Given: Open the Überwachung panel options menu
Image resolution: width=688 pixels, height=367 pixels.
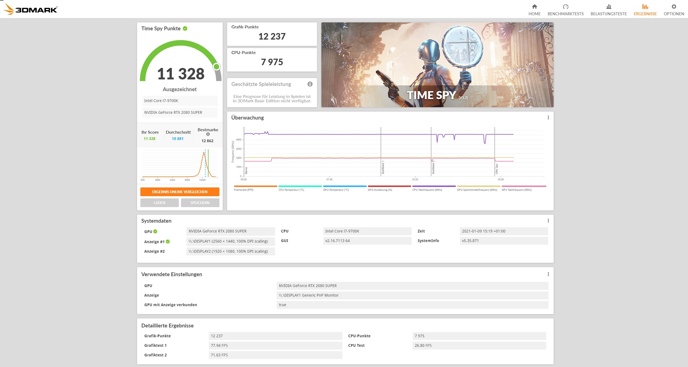Looking at the screenshot, I should [x=548, y=117].
